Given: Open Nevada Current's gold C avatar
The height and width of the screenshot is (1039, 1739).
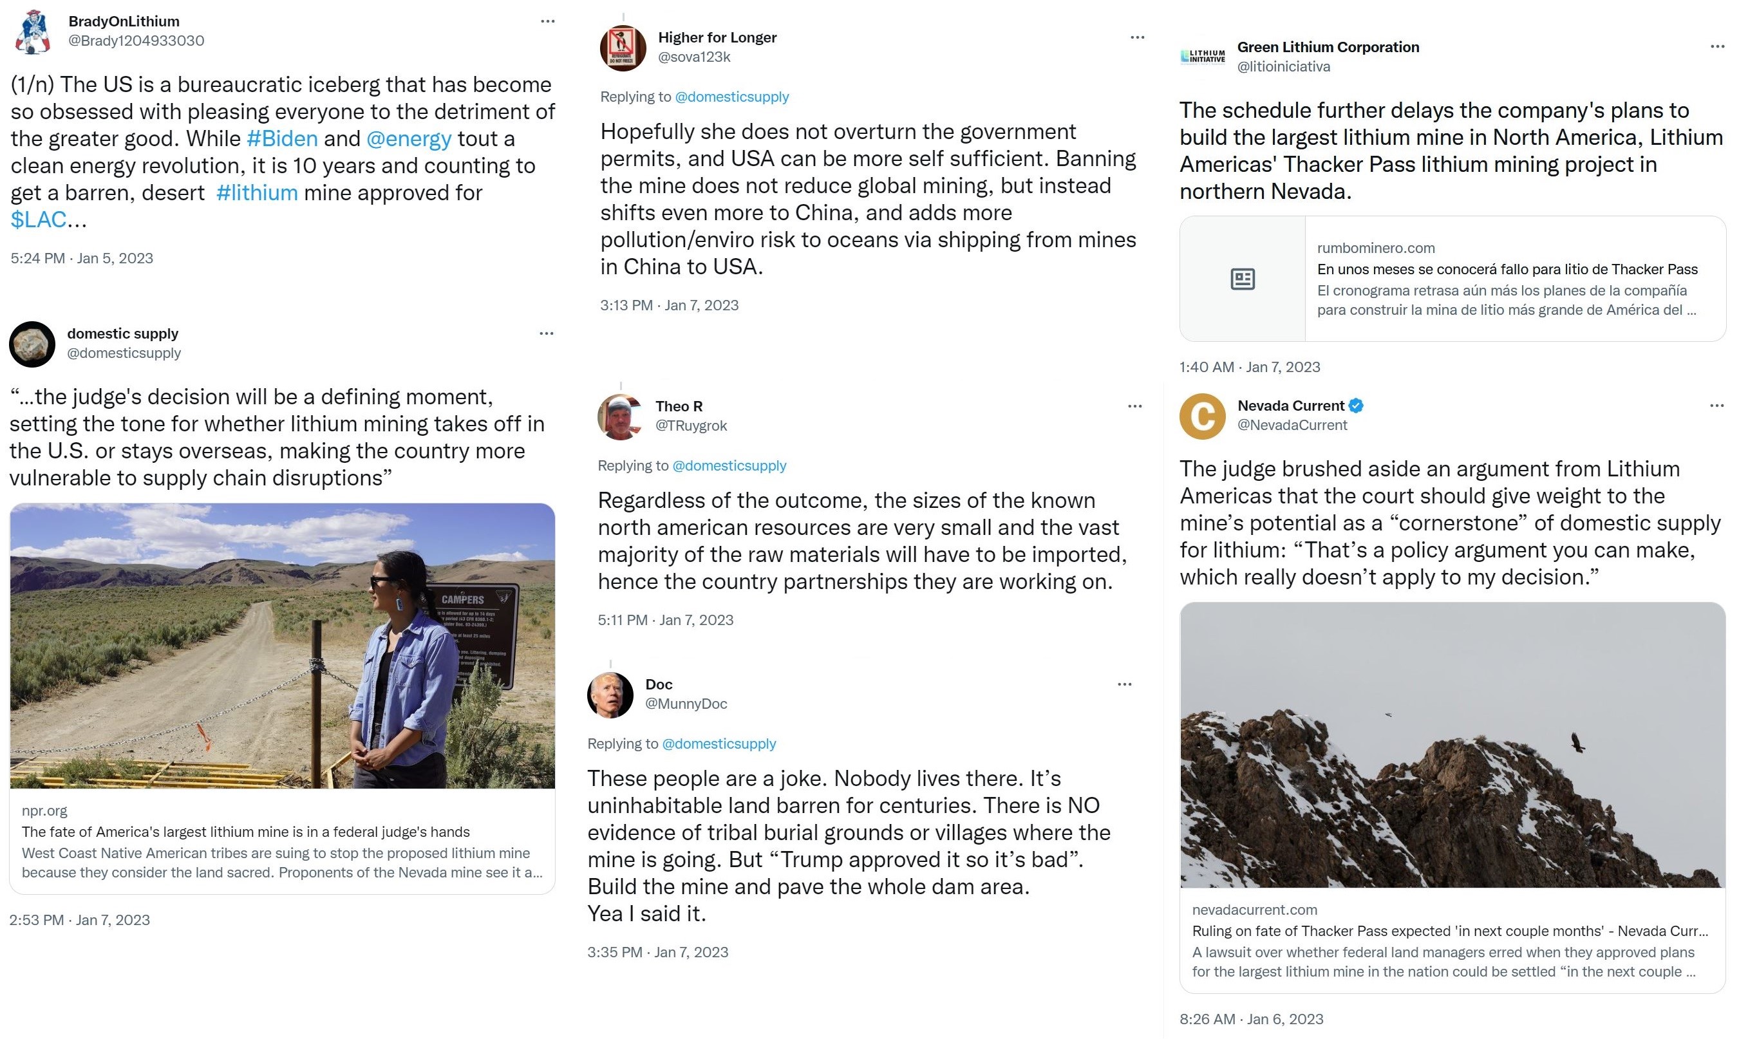Looking at the screenshot, I should click(x=1202, y=417).
